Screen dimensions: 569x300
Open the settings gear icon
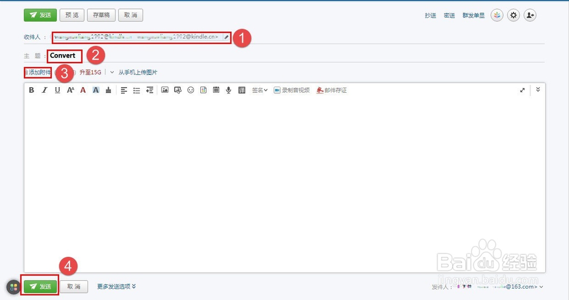[513, 15]
